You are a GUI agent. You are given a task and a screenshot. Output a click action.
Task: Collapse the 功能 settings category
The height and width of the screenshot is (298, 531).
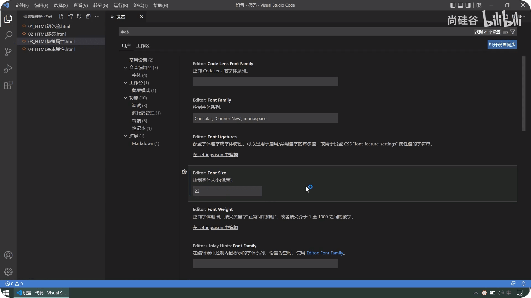(125, 98)
